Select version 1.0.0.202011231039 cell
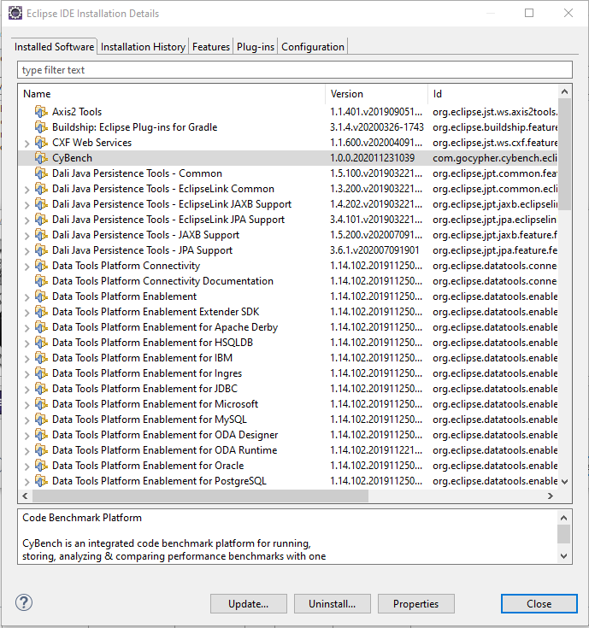The image size is (589, 628). pyautogui.click(x=372, y=158)
